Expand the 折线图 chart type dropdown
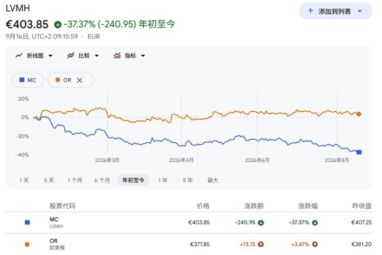 50,56
